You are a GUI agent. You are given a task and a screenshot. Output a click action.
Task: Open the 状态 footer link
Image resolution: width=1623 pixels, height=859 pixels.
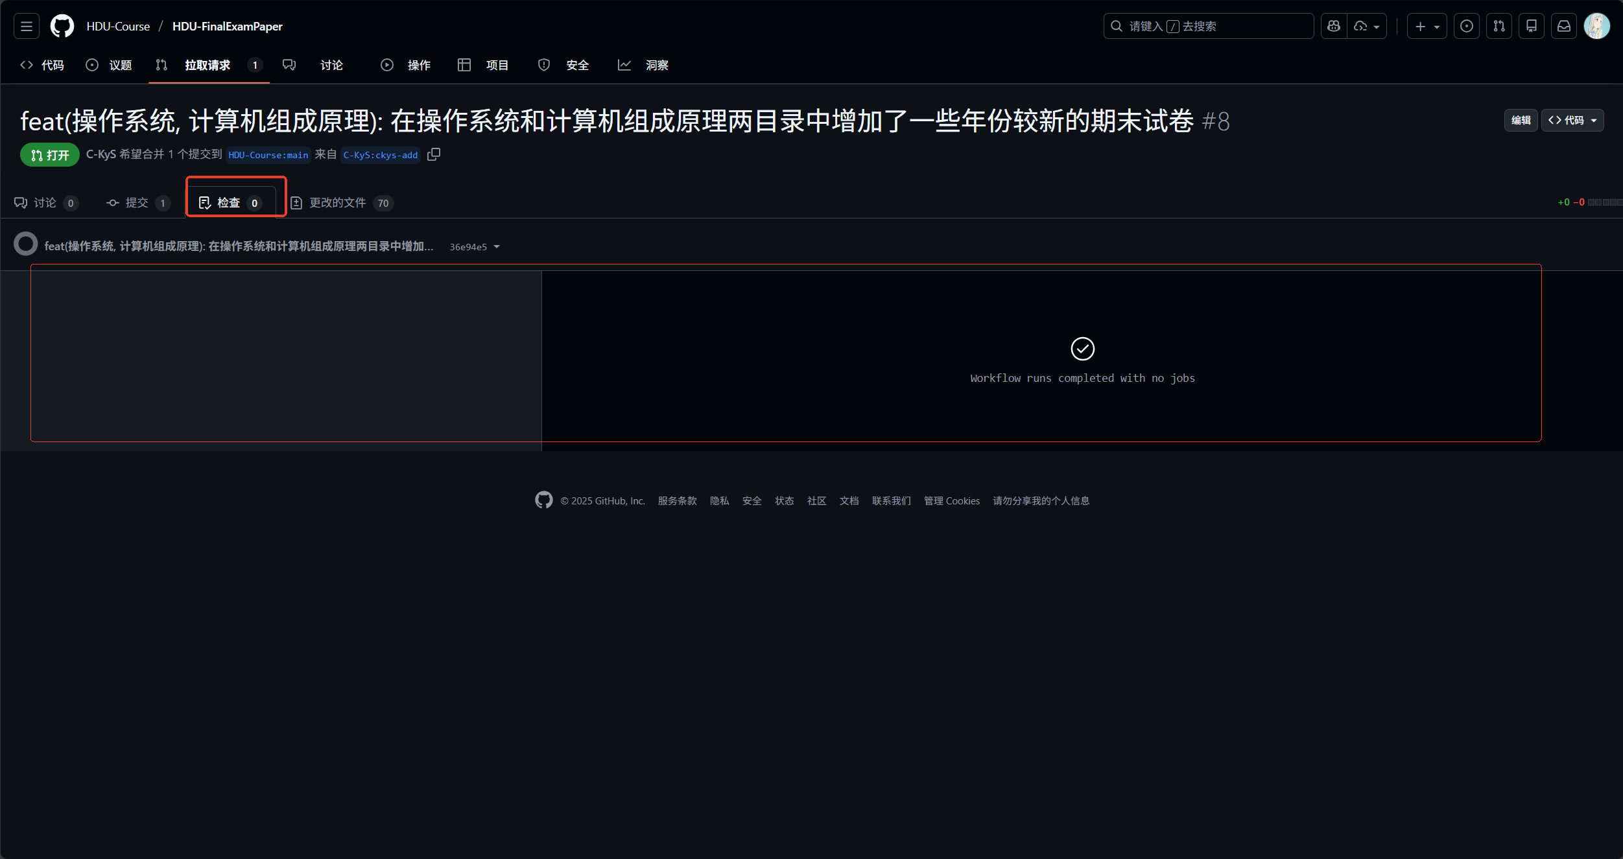[784, 501]
